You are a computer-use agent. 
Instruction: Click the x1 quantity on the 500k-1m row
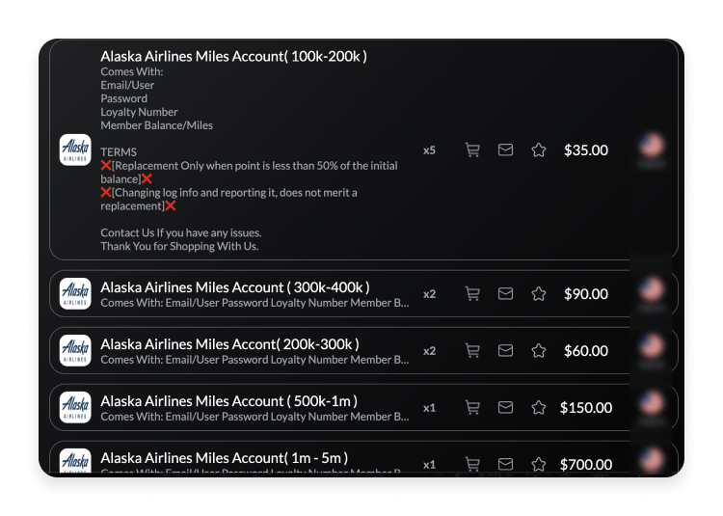(429, 408)
